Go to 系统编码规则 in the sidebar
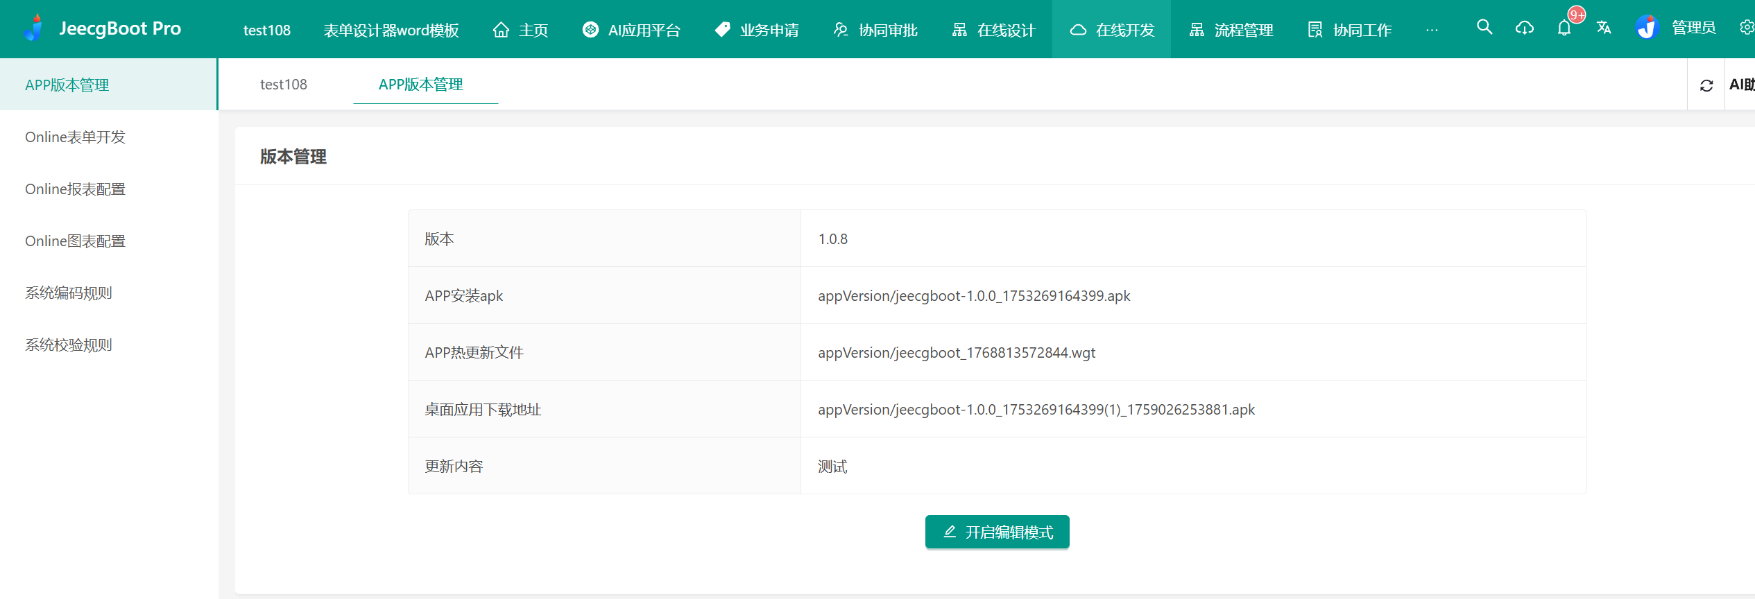Image resolution: width=1755 pixels, height=599 pixels. coord(68,293)
